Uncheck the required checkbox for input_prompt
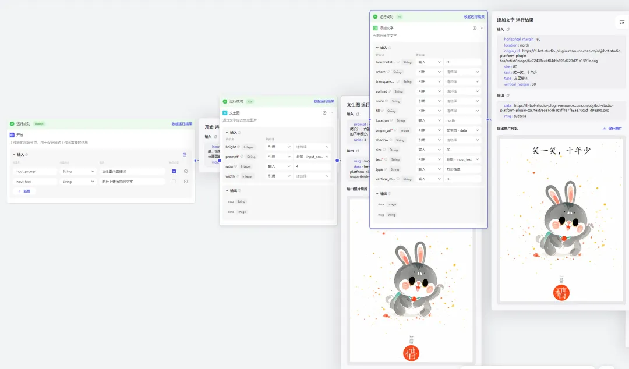This screenshot has width=629, height=369. [174, 171]
